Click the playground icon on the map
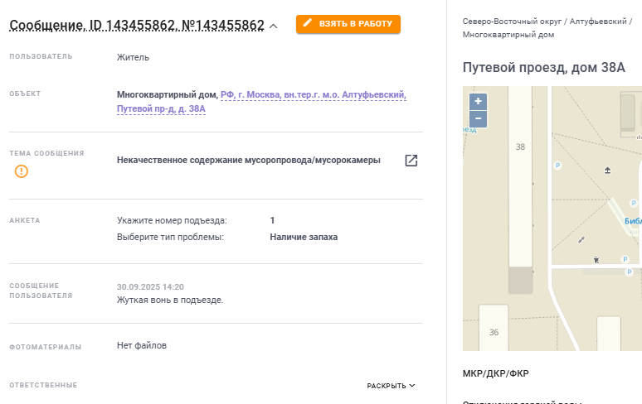 (607, 171)
